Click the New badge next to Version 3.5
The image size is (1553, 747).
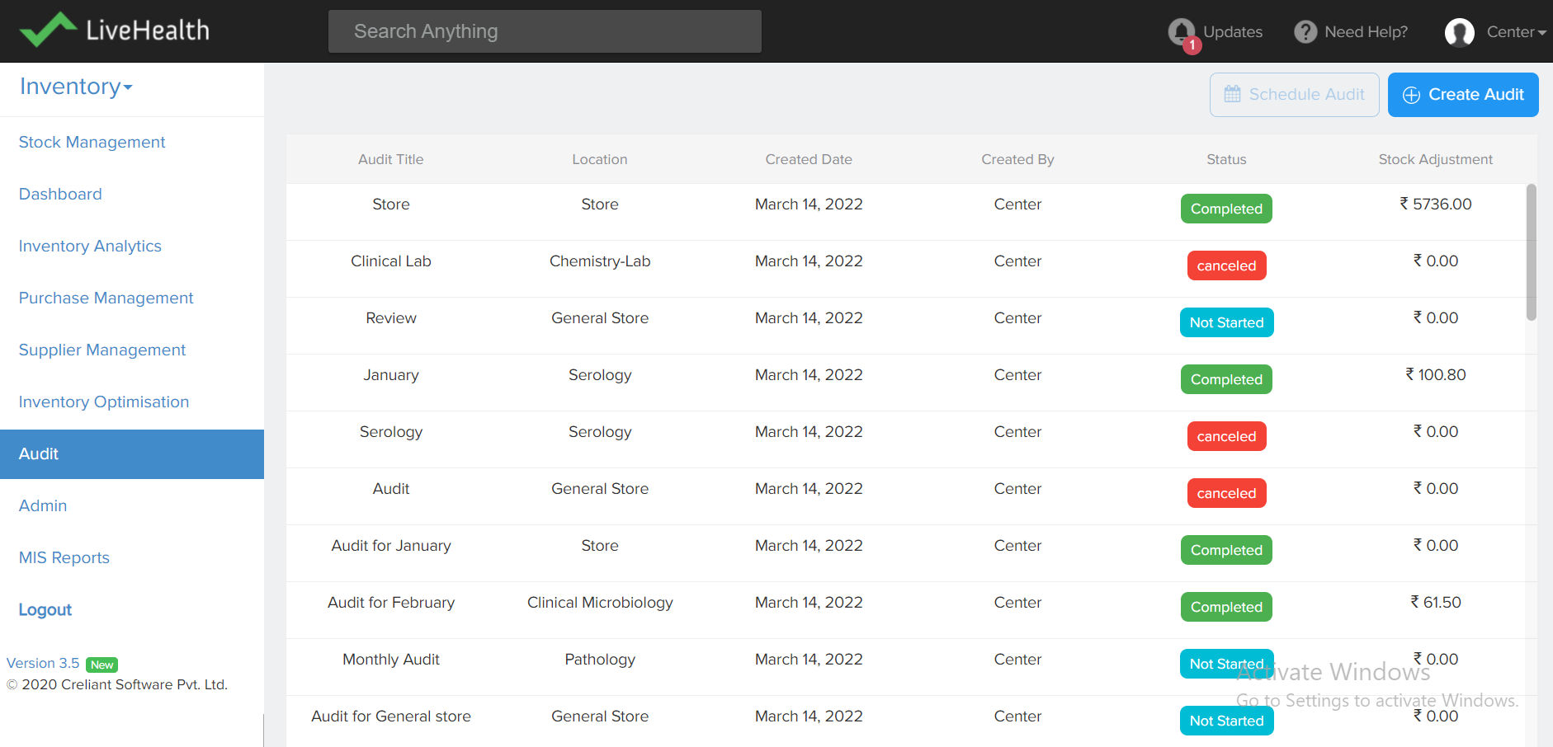click(102, 664)
